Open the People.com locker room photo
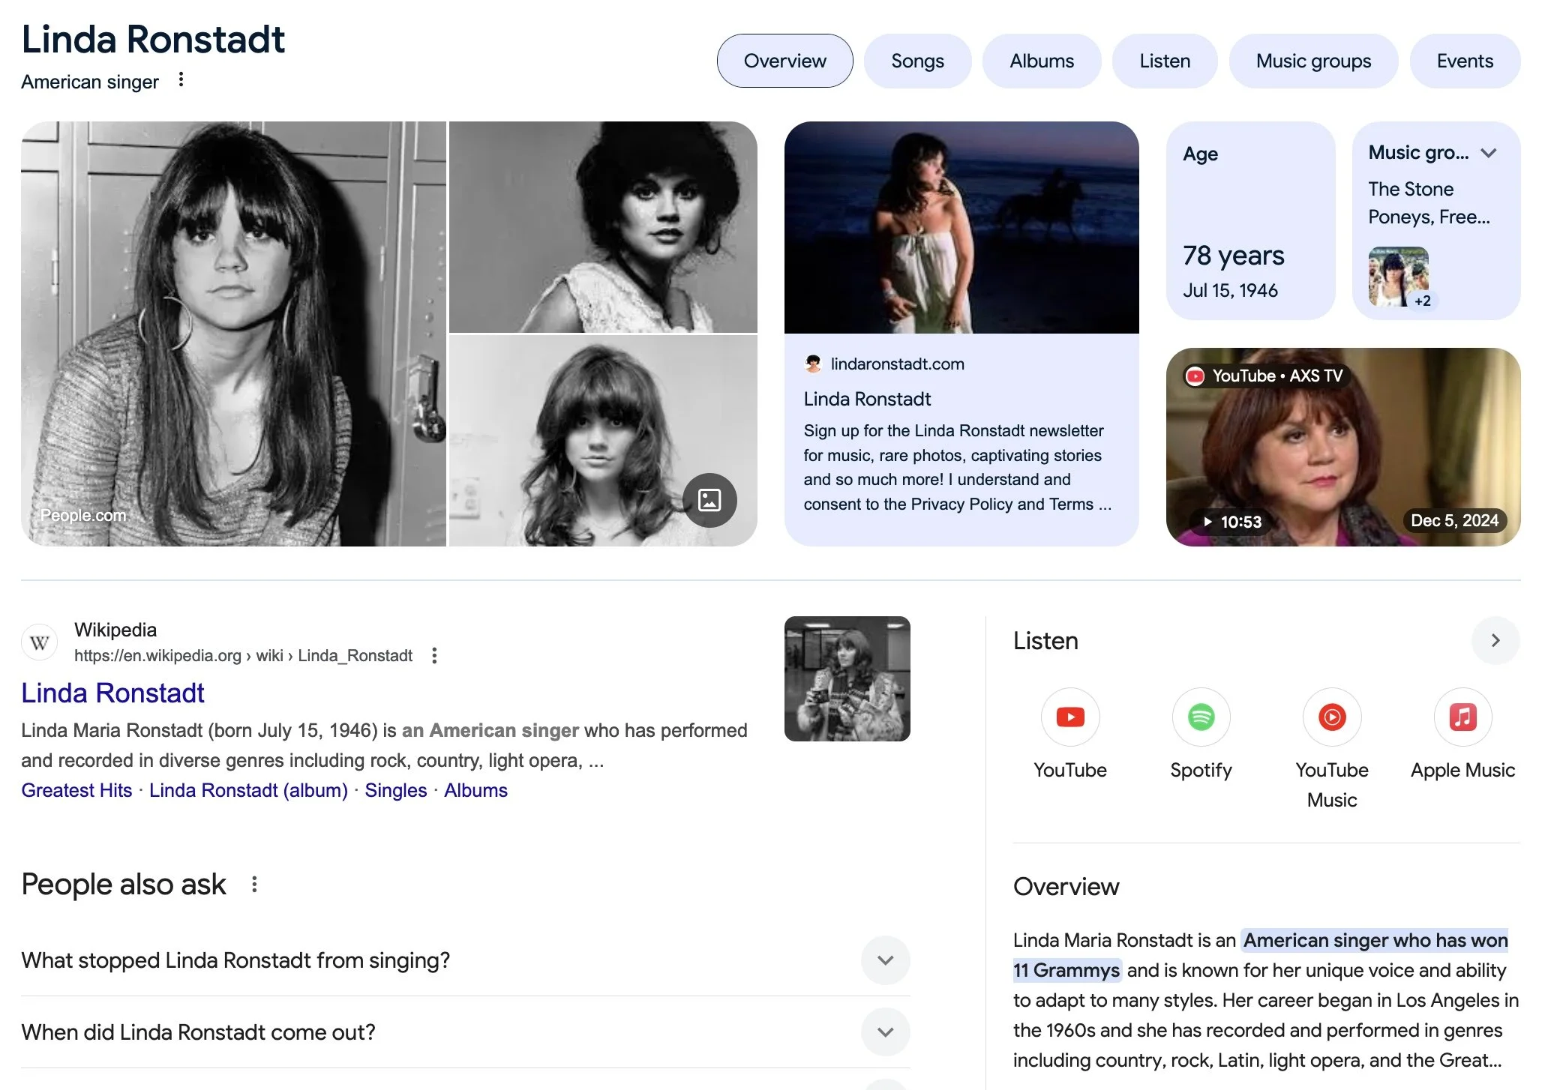Screen dimensions: 1545x1090 click(233, 334)
